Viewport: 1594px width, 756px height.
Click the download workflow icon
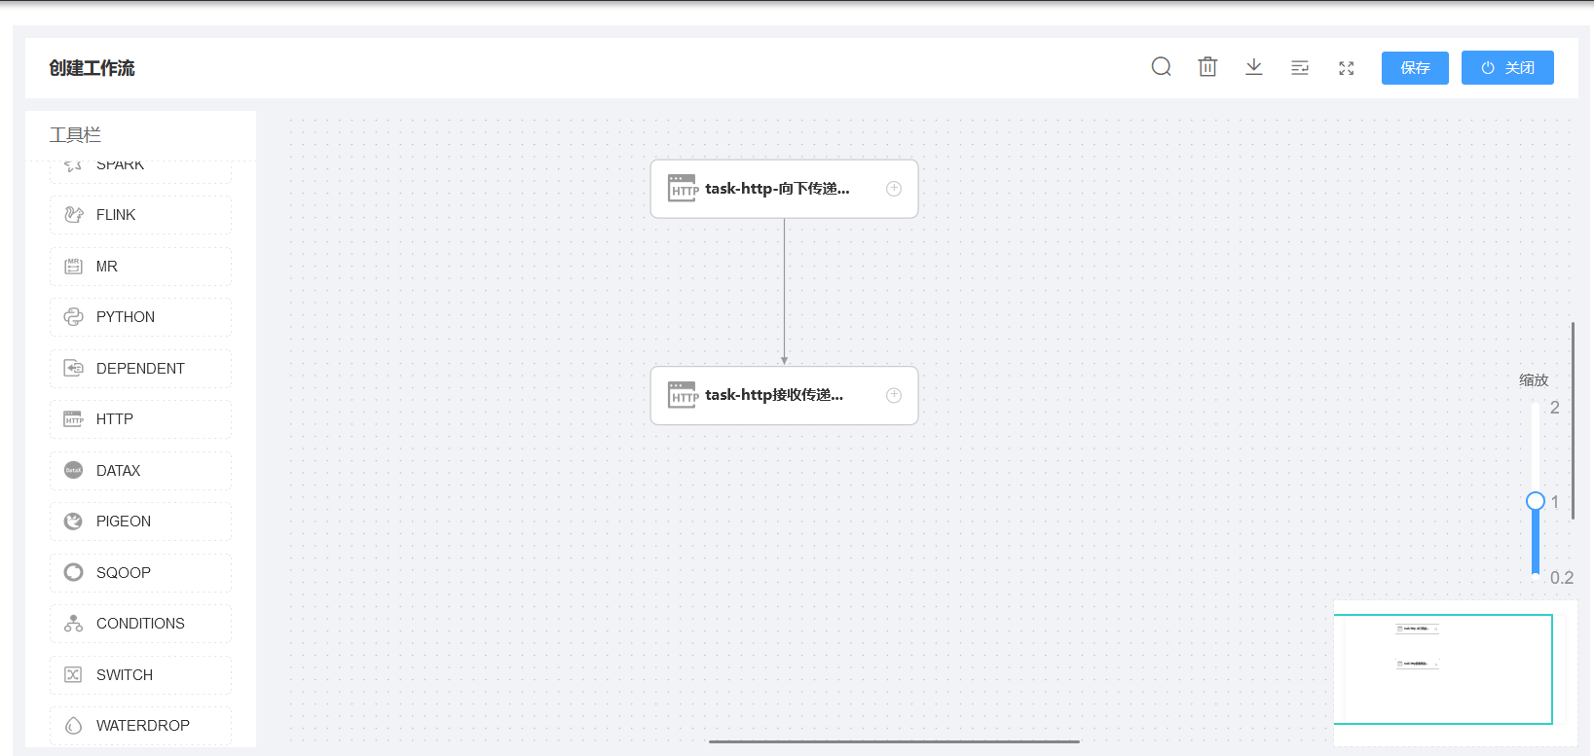click(1253, 67)
